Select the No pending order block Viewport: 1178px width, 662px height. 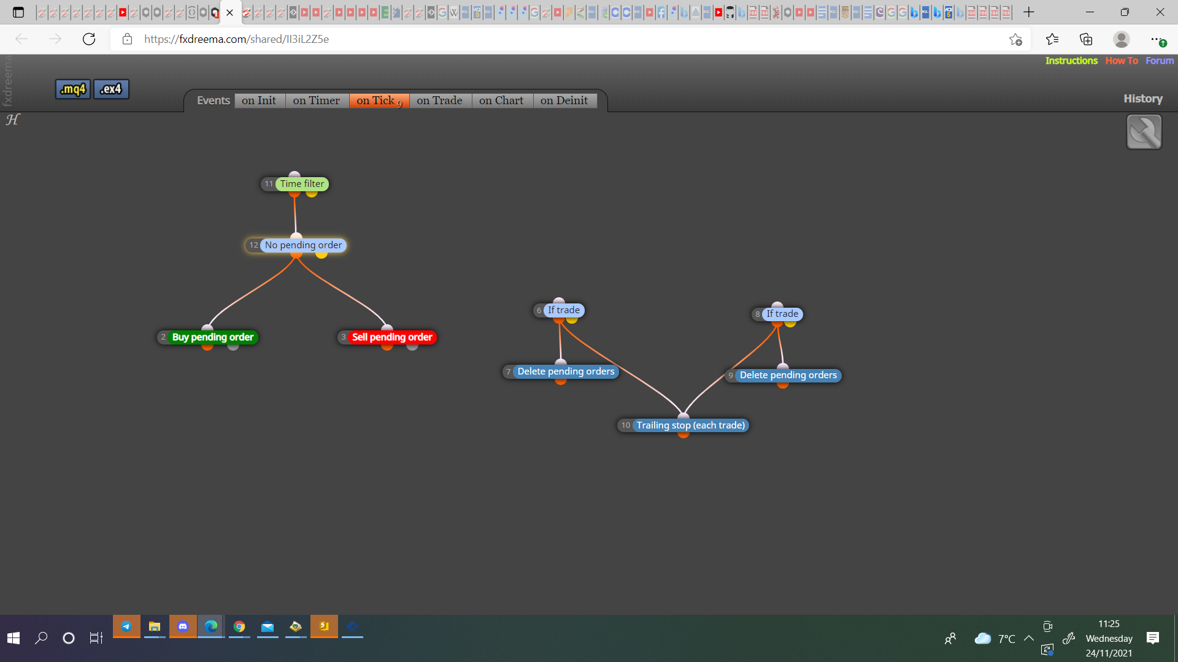[303, 245]
